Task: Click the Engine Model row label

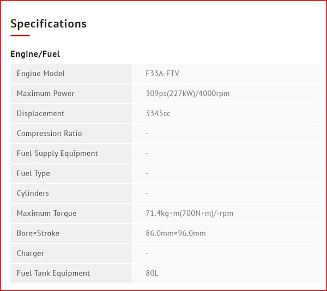Action: 40,74
